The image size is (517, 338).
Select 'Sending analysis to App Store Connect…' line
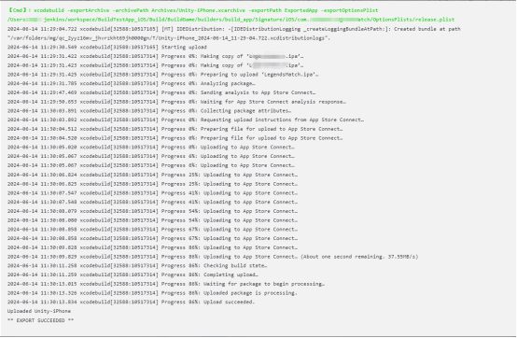coord(161,92)
